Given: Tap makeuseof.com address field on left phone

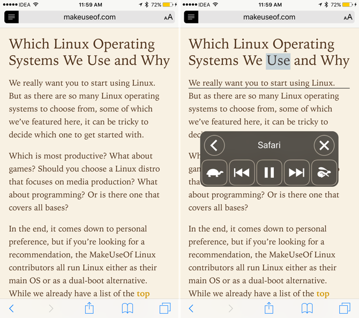Looking at the screenshot, I should (x=90, y=17).
